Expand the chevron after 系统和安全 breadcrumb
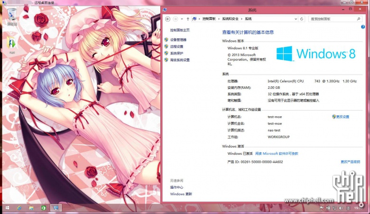The height and width of the screenshot is (214, 370). (x=241, y=19)
